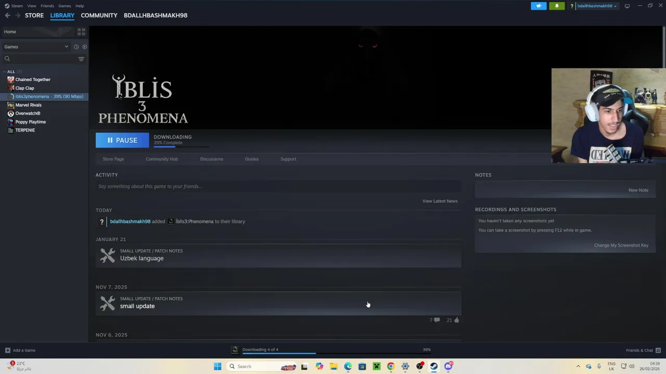Image resolution: width=666 pixels, height=374 pixels.
Task: Switch to the COMMUNITY tab
Action: pos(99,16)
